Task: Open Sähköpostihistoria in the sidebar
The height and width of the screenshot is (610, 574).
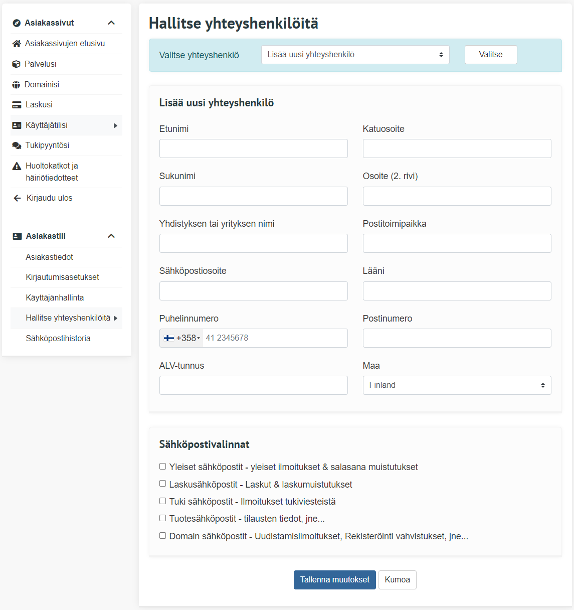Action: 58,339
